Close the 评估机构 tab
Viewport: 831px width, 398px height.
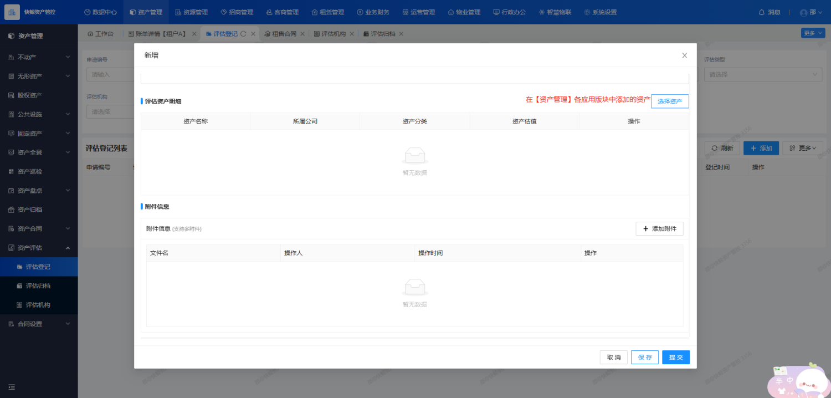coord(352,34)
